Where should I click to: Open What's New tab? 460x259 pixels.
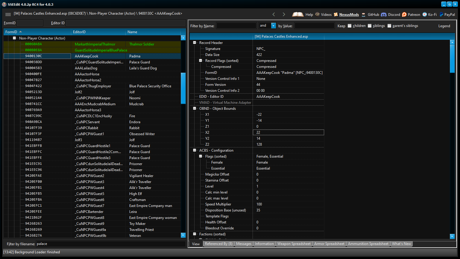(401, 244)
